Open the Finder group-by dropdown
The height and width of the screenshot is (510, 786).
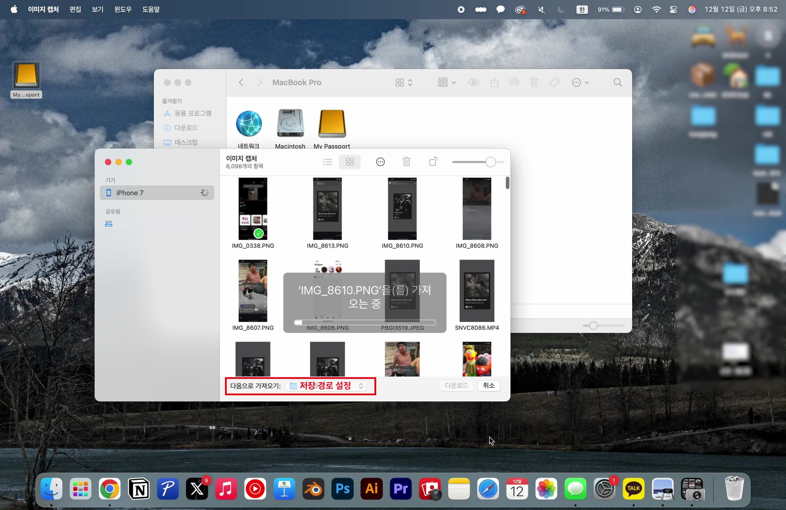(447, 83)
